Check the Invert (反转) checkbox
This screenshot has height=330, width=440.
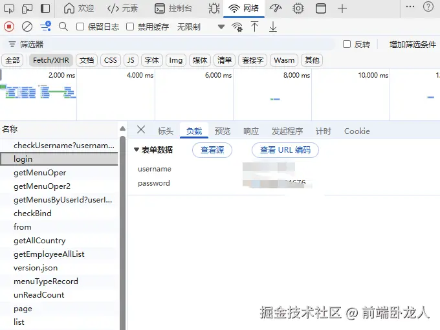pos(347,44)
